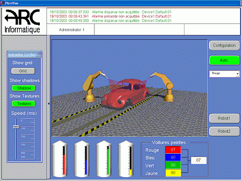This screenshot has width=242, height=181.
Task: Click the Jaune count field showing 00
Action: 173,173
